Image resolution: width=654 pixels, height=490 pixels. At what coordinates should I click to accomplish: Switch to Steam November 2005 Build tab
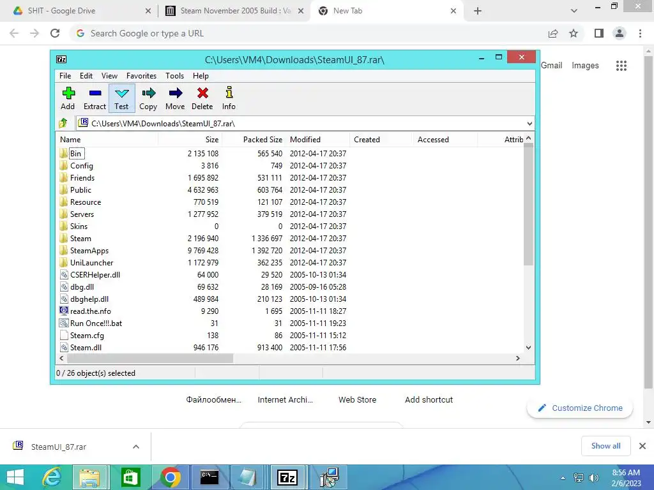tap(234, 11)
